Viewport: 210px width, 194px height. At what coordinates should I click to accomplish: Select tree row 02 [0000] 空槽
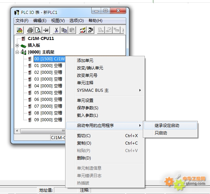[48, 72]
